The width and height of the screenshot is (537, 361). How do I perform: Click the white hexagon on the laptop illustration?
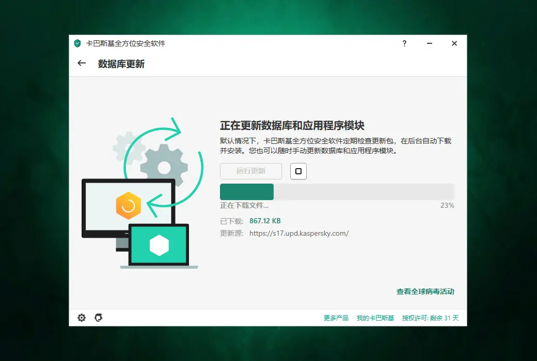click(x=159, y=245)
